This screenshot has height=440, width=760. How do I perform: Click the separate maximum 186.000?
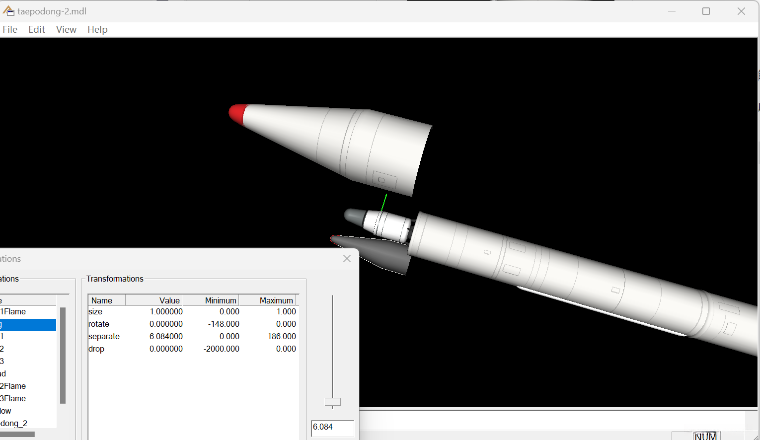point(282,337)
